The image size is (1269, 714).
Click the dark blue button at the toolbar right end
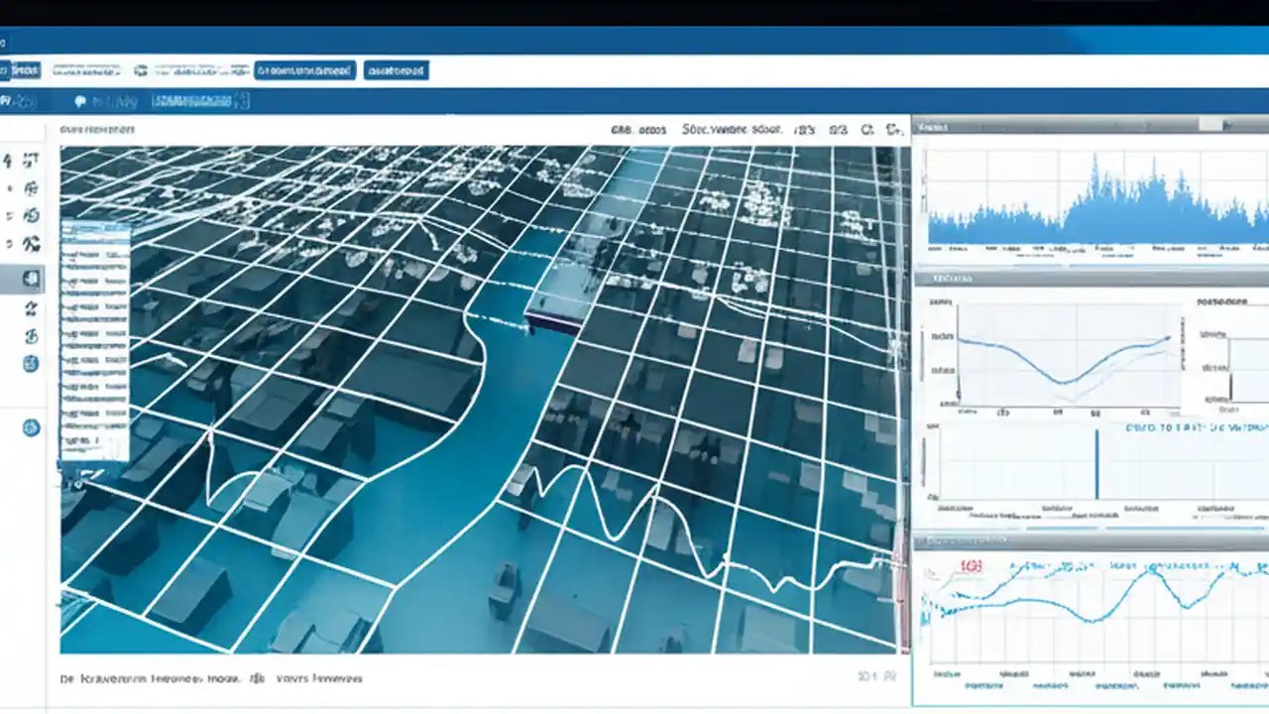395,70
